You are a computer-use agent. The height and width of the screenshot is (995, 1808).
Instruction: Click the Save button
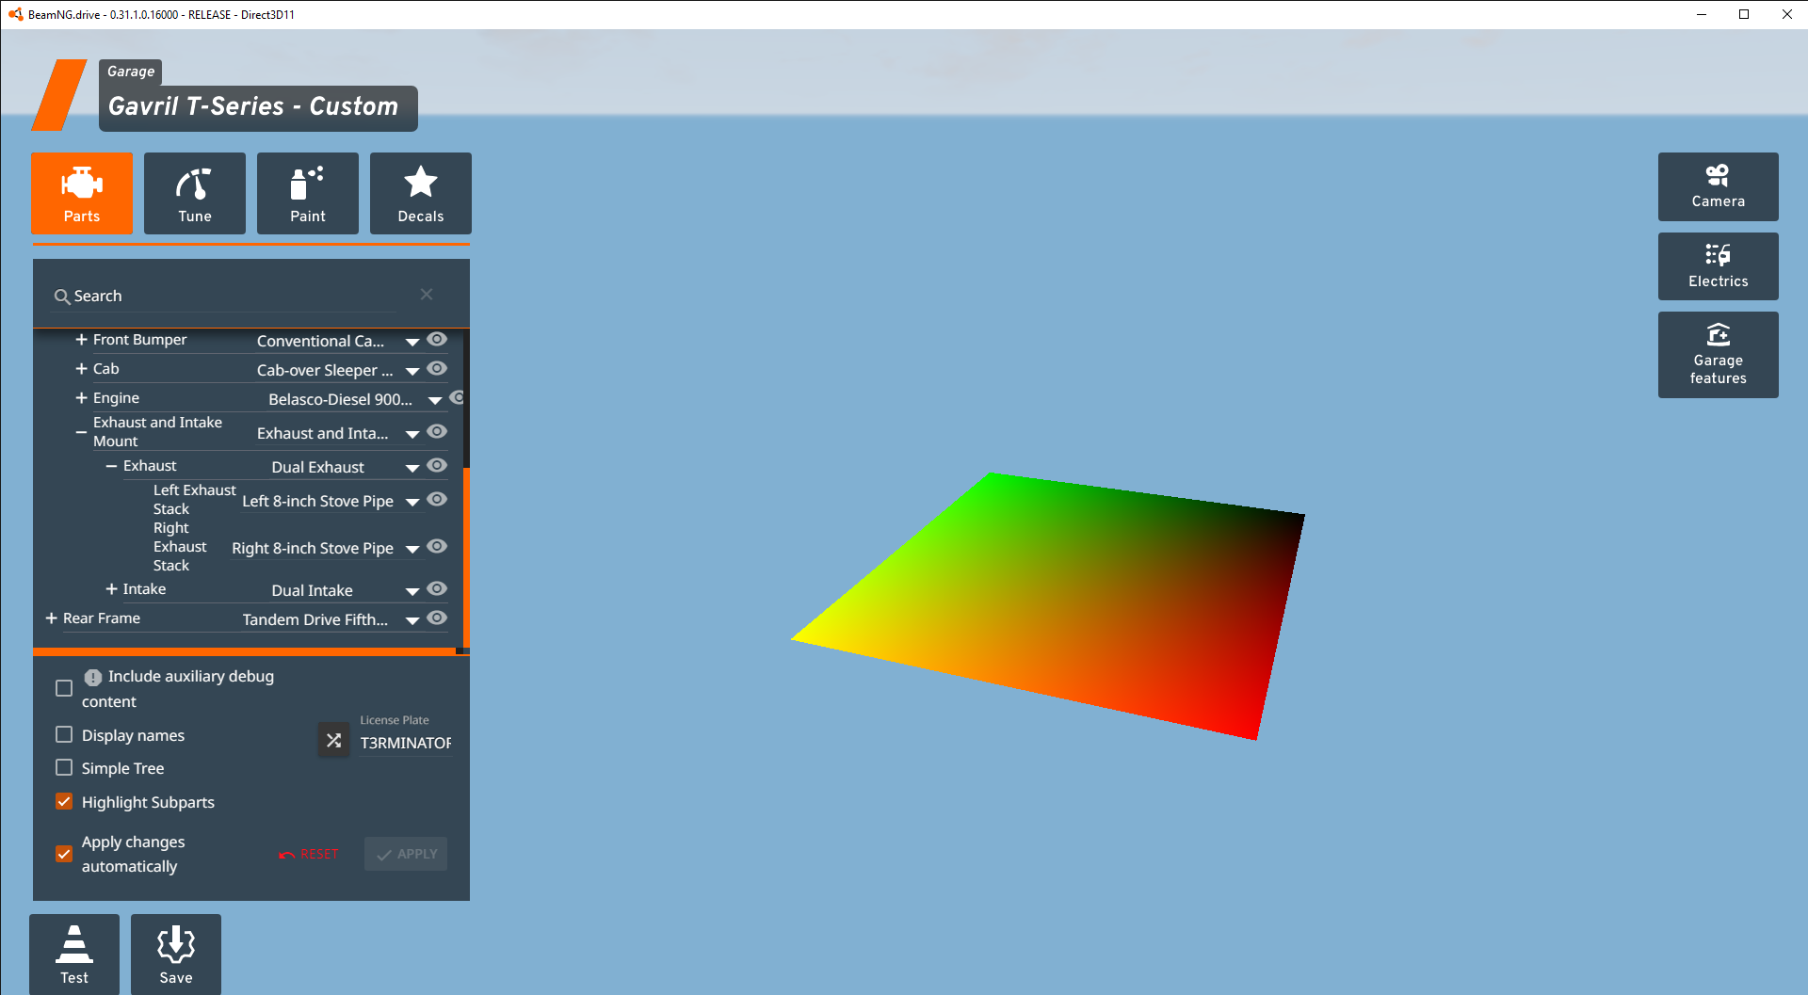coord(176,955)
